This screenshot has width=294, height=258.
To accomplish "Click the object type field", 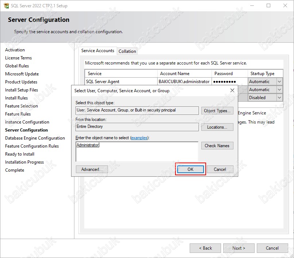I will pos(137,110).
